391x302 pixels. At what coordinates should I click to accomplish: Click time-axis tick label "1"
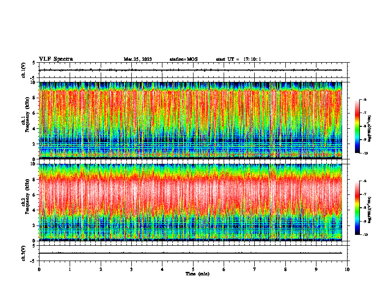70,269
